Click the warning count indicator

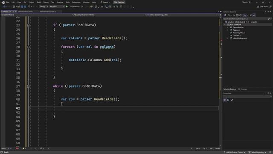[24, 148]
